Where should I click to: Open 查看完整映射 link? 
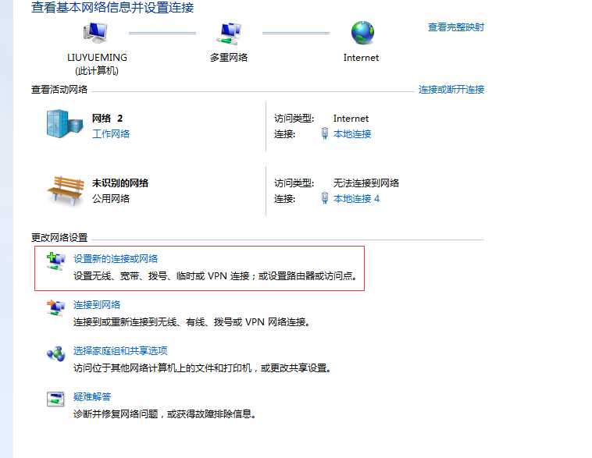455,27
